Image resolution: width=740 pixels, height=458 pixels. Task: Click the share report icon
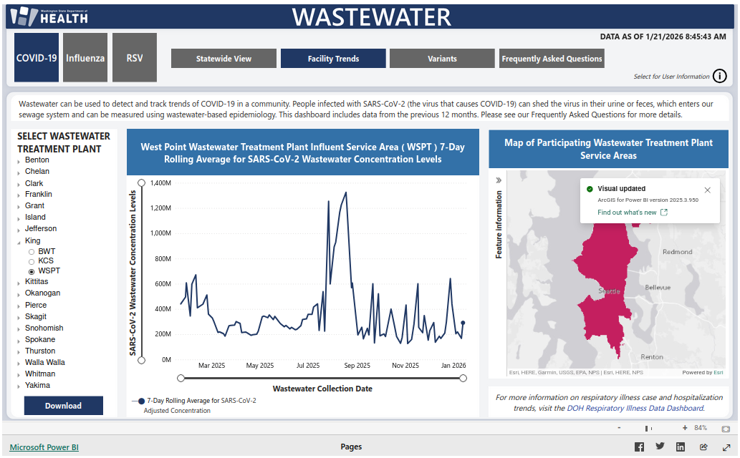tap(703, 447)
